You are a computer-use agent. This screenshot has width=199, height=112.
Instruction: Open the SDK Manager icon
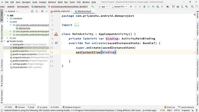point(187,7)
